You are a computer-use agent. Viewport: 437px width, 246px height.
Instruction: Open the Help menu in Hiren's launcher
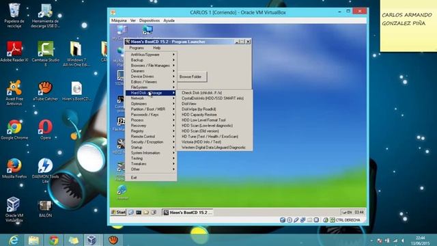click(156, 48)
